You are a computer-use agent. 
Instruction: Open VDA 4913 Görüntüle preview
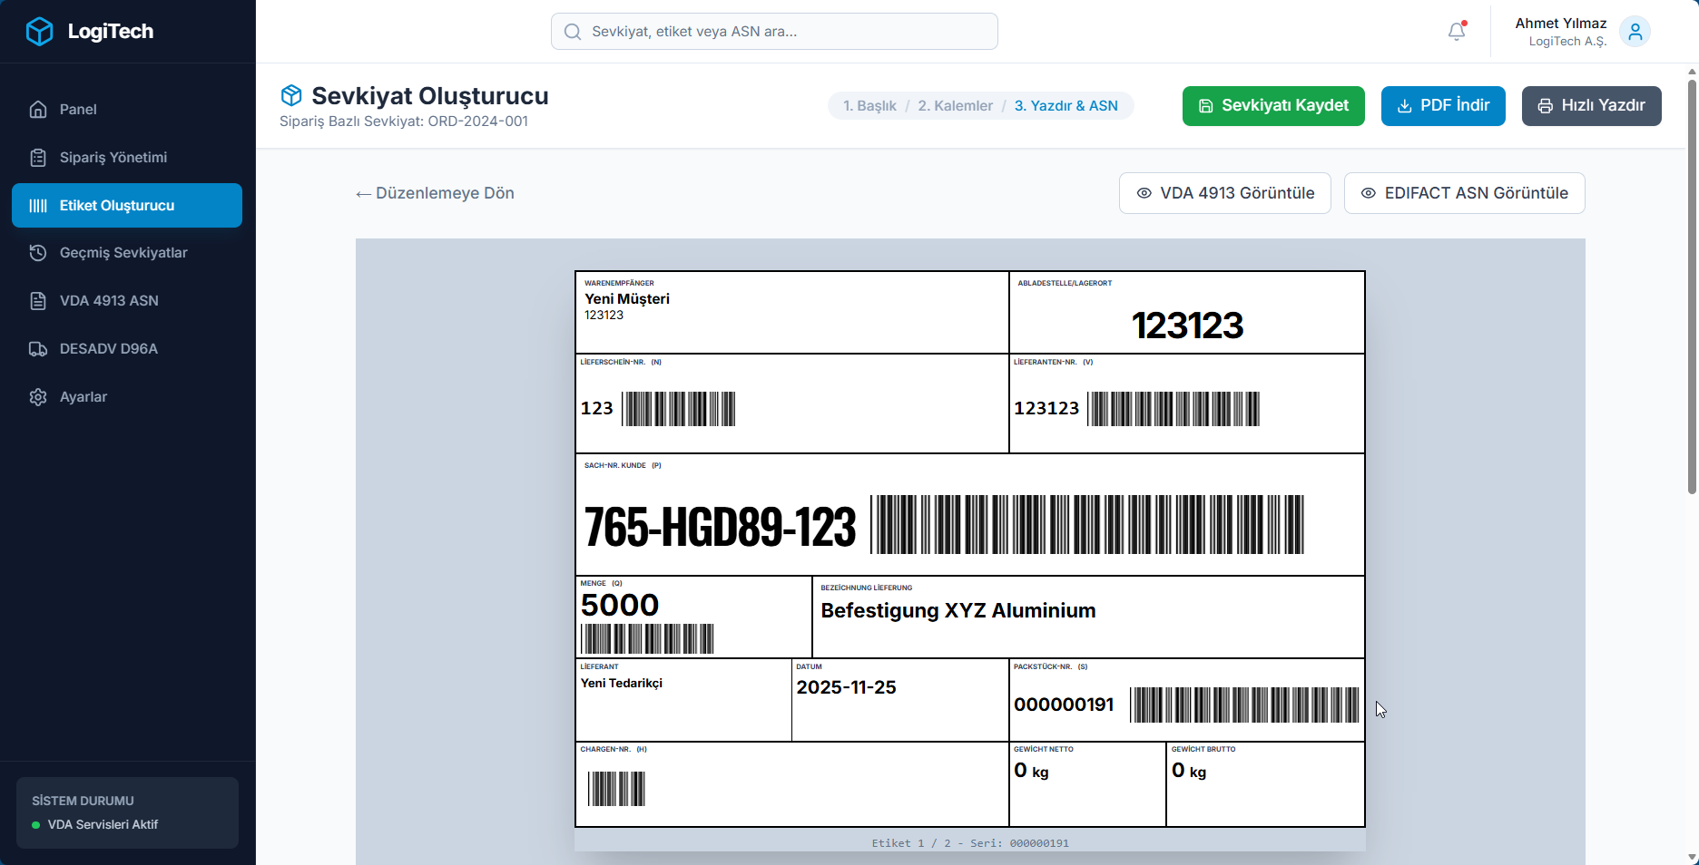[1225, 193]
